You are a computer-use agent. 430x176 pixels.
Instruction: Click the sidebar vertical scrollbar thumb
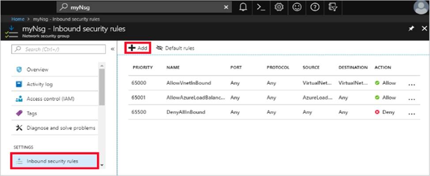[x=102, y=86]
